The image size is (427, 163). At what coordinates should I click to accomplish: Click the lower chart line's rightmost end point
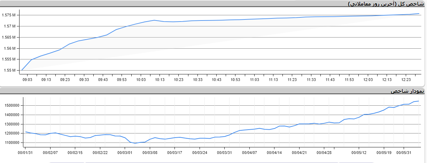[419, 101]
